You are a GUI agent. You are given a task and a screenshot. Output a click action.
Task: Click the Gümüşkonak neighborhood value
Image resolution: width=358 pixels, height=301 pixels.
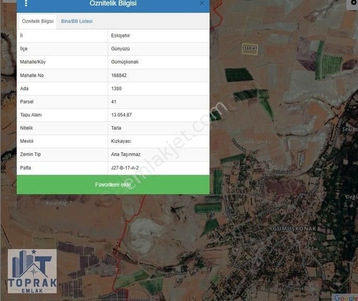coord(125,62)
